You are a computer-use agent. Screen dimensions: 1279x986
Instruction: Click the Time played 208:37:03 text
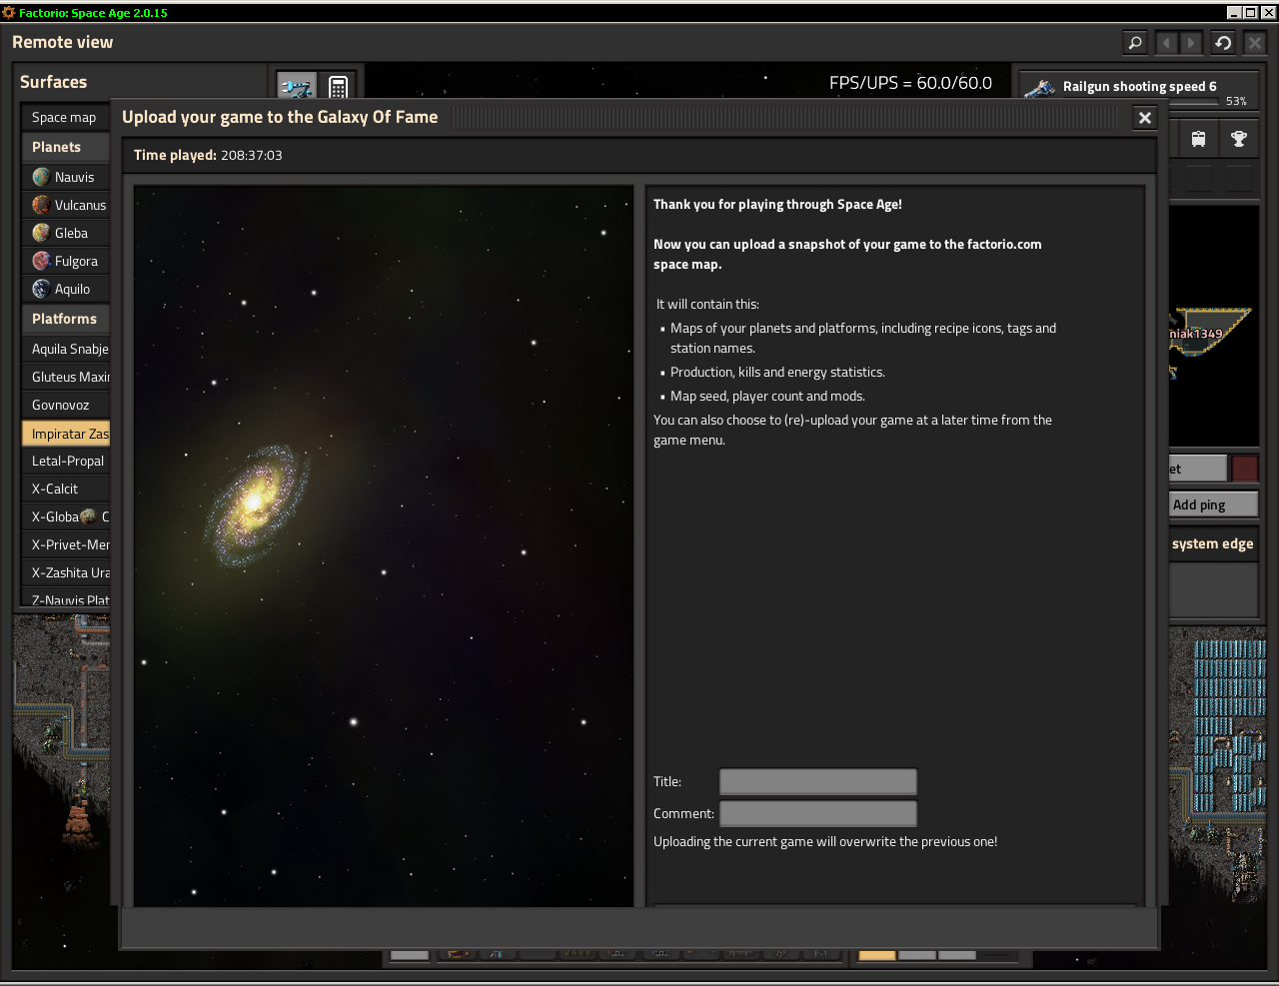click(x=208, y=155)
